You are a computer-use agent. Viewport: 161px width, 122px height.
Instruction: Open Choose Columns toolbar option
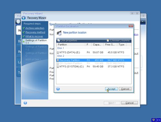coord(118,40)
